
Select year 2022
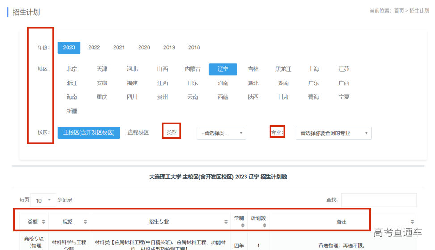(x=94, y=47)
